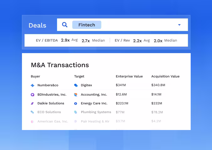Open the Digitex target name

pyautogui.click(x=86, y=85)
